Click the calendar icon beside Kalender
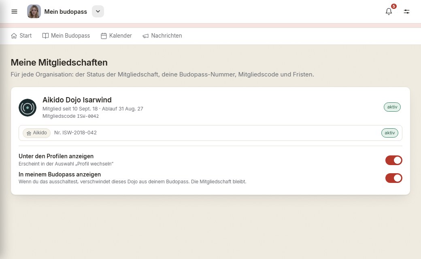 (x=104, y=36)
